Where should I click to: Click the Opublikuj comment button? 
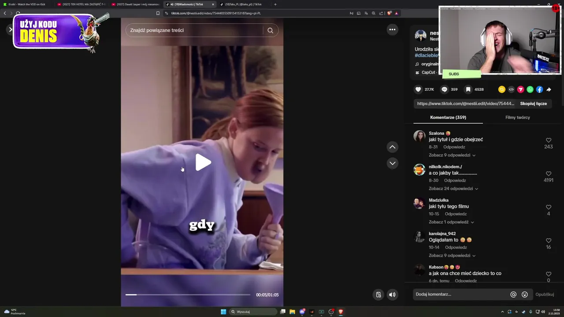click(x=545, y=295)
